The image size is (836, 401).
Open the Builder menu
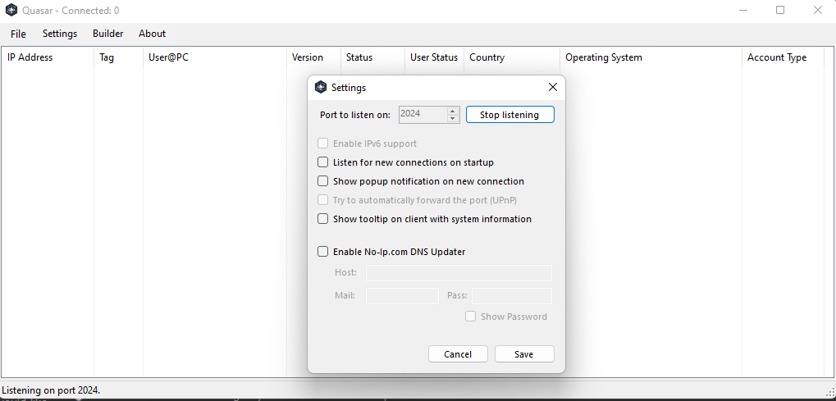coord(108,34)
